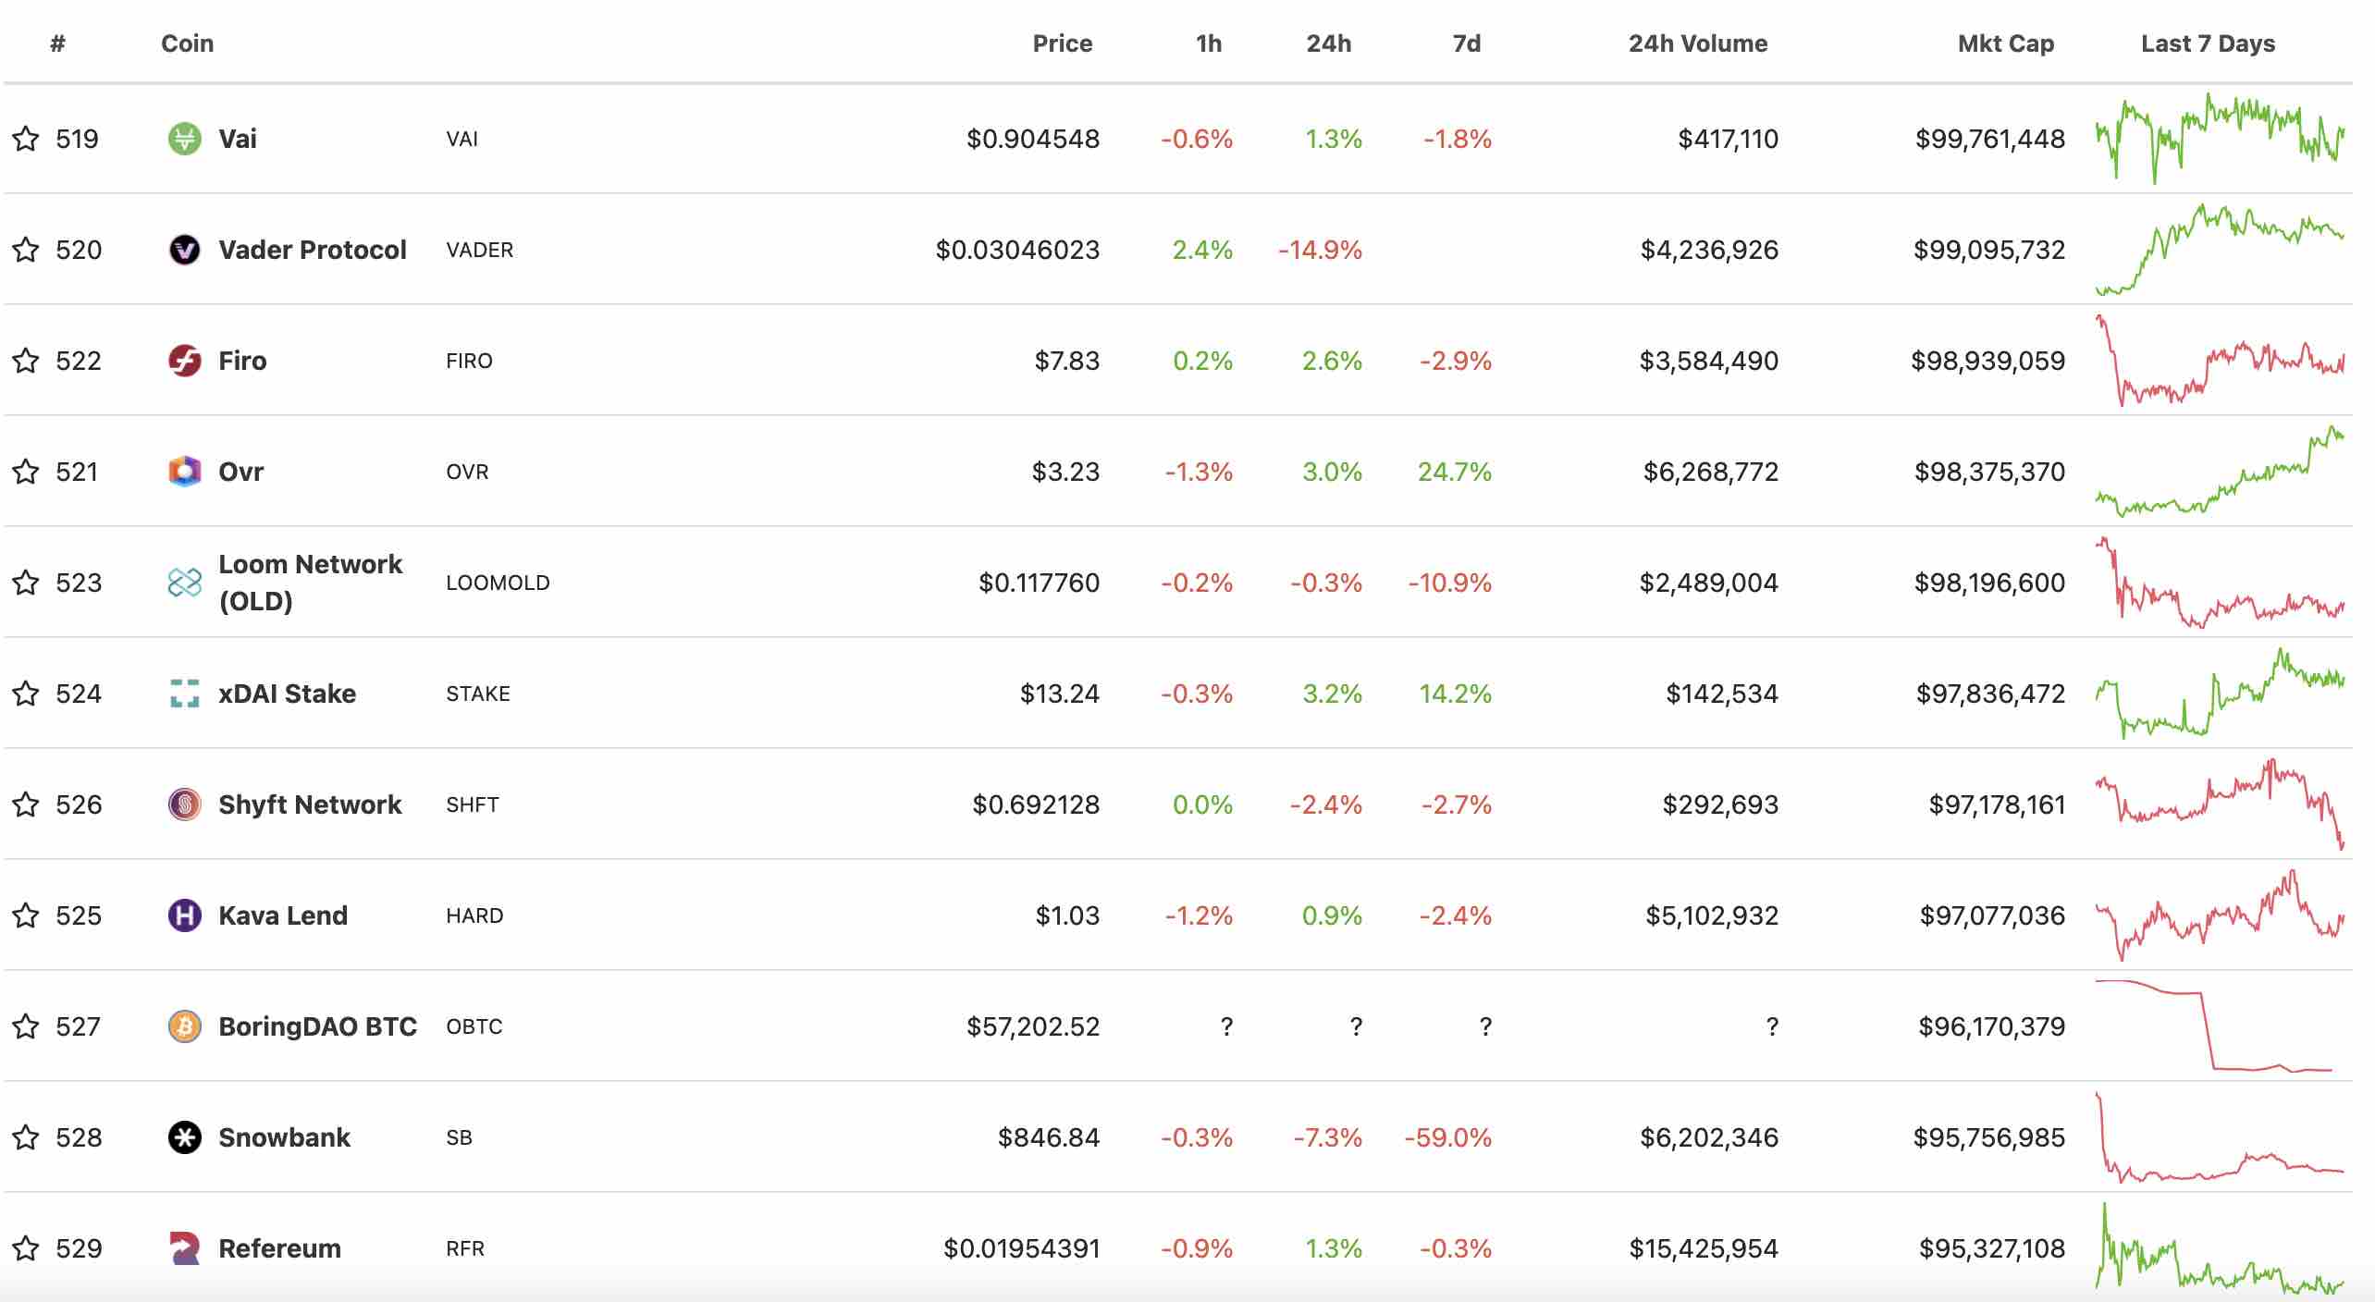This screenshot has height=1302, width=2375.
Task: Click the Vai coin logo icon
Action: 185,139
